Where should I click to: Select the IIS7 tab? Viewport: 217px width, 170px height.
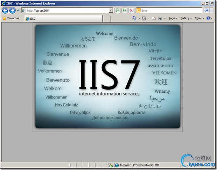(x=64, y=19)
